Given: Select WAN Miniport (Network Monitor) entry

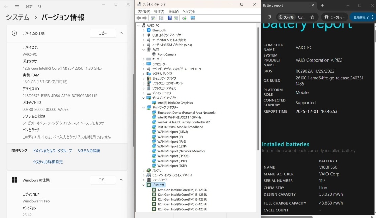Looking at the screenshot, I should [181, 151].
